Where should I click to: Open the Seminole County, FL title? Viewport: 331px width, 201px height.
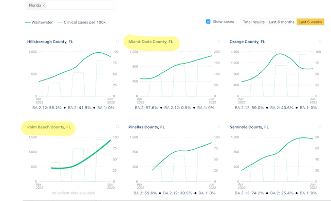(249, 127)
